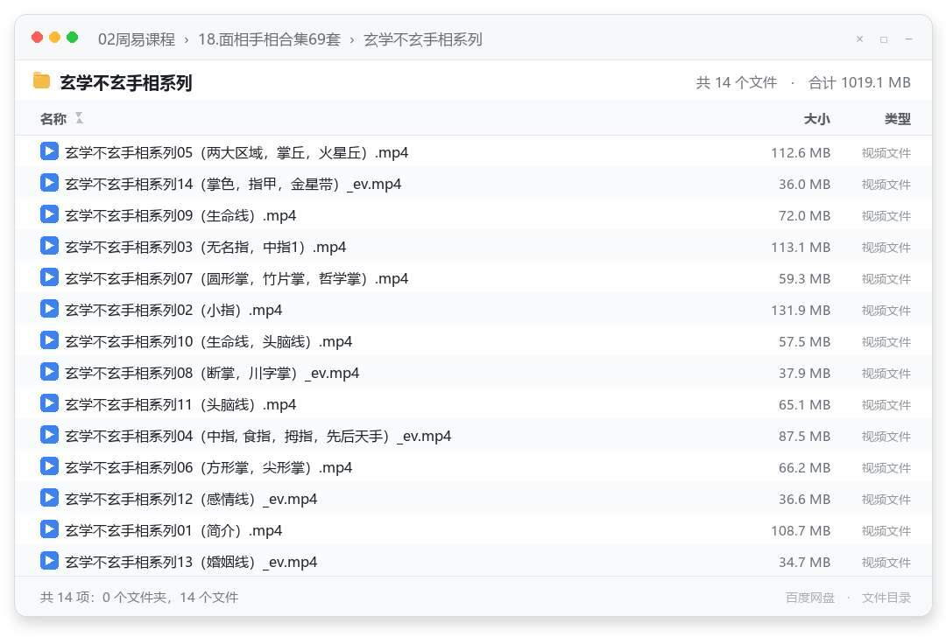This screenshot has width=946, height=637.
Task: Select file 玄学不玄手相系列14（掌色，指甲，金星带）_ev.mp4
Action: [x=473, y=183]
